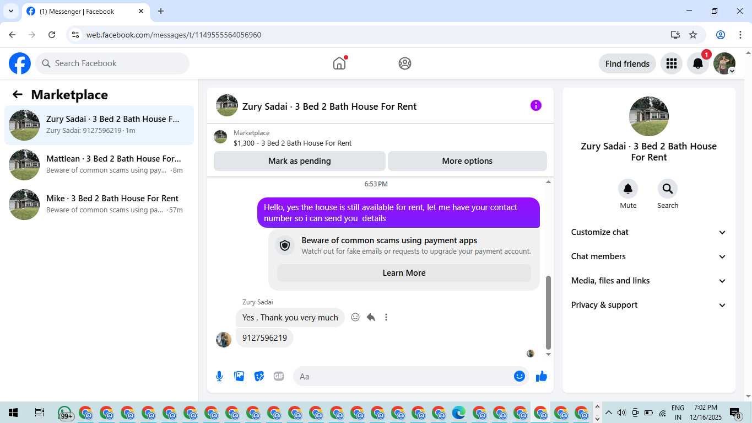Open the GIF picker
The image size is (752, 423).
(279, 376)
